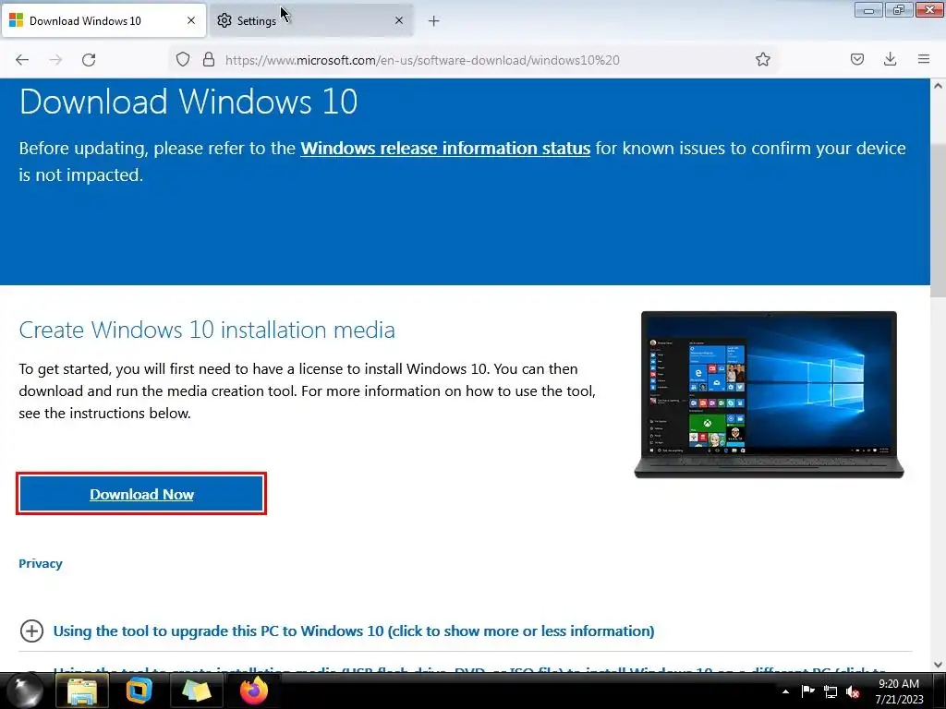Image resolution: width=946 pixels, height=709 pixels.
Task: Switch to the Settings tab
Action: coord(311,20)
